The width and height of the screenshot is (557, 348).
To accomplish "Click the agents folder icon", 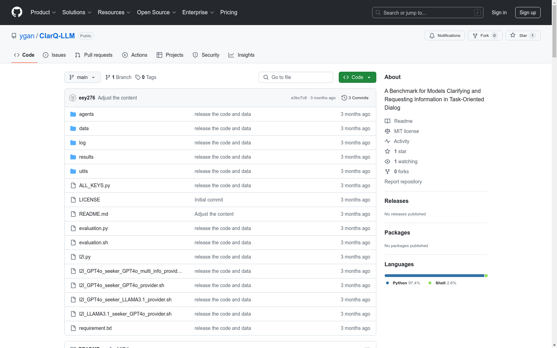I will (73, 114).
